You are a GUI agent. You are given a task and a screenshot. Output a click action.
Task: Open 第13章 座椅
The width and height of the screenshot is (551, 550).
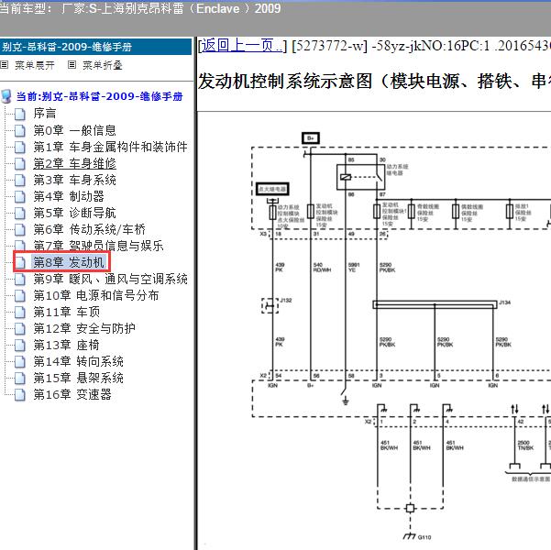coord(66,345)
